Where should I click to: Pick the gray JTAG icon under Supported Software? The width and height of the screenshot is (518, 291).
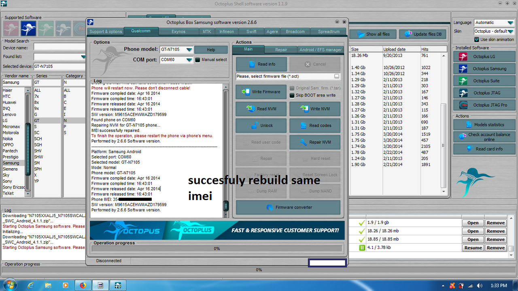click(64, 28)
